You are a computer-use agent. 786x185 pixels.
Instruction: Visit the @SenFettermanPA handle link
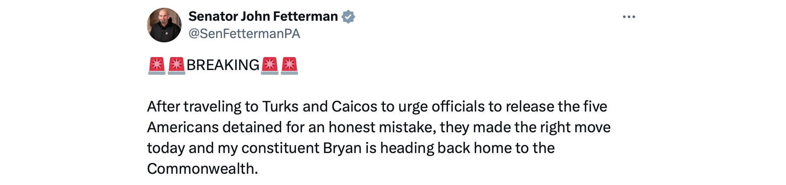(244, 34)
